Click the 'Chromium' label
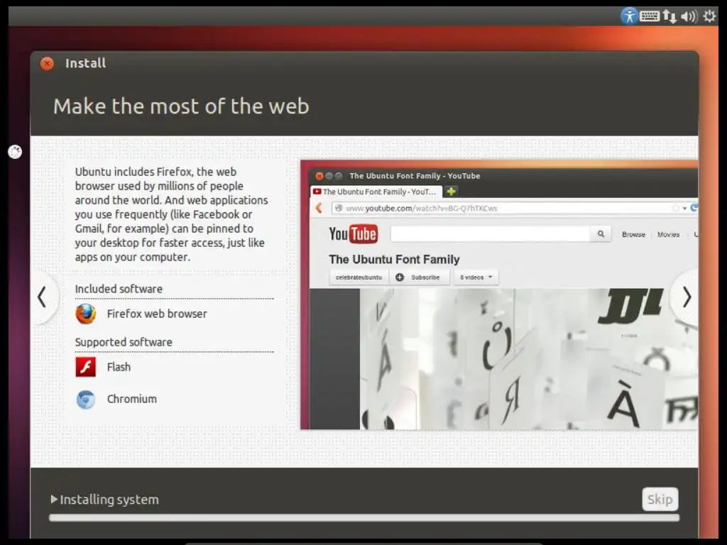The height and width of the screenshot is (545, 727). 131,399
